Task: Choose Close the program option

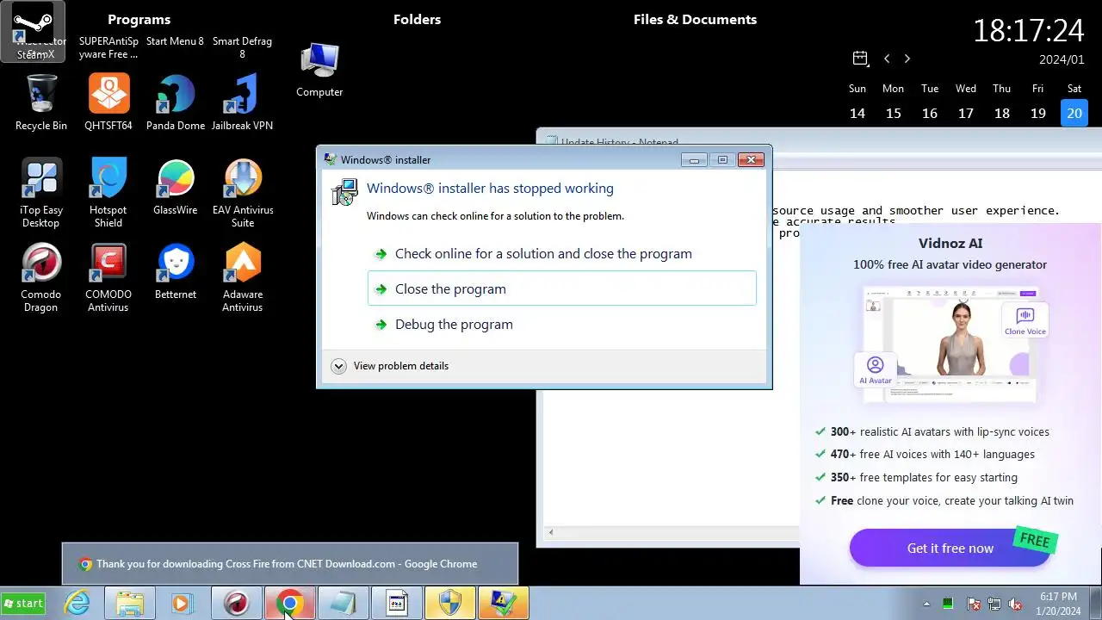Action: pos(561,288)
